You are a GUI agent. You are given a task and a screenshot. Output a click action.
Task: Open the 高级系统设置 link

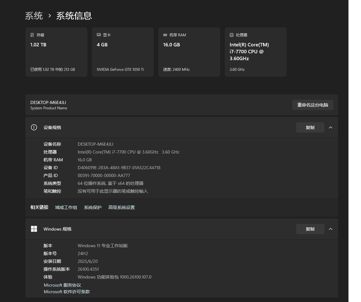tap(122, 207)
